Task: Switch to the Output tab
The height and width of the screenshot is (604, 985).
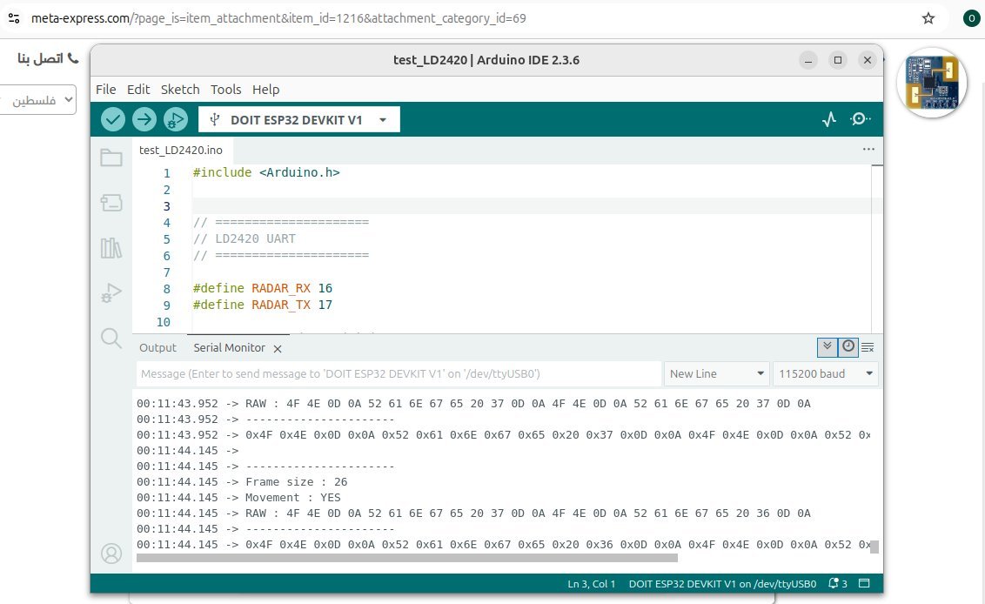Action: (157, 347)
